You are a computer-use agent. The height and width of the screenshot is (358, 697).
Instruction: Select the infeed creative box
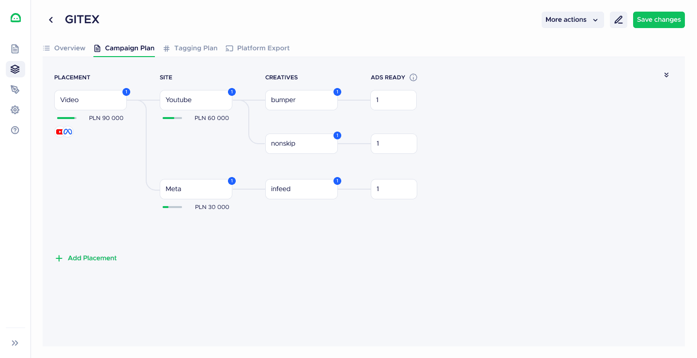coord(302,189)
